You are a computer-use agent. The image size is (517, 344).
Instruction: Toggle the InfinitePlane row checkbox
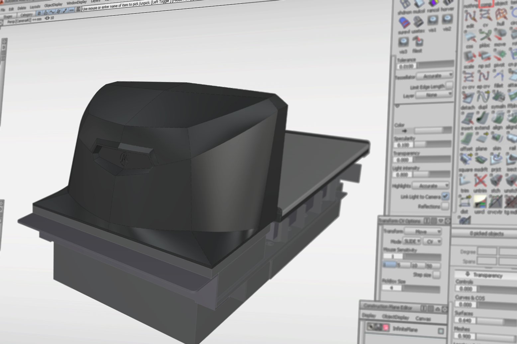[x=441, y=331]
